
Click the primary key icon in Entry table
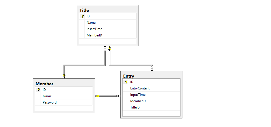pos(126,82)
